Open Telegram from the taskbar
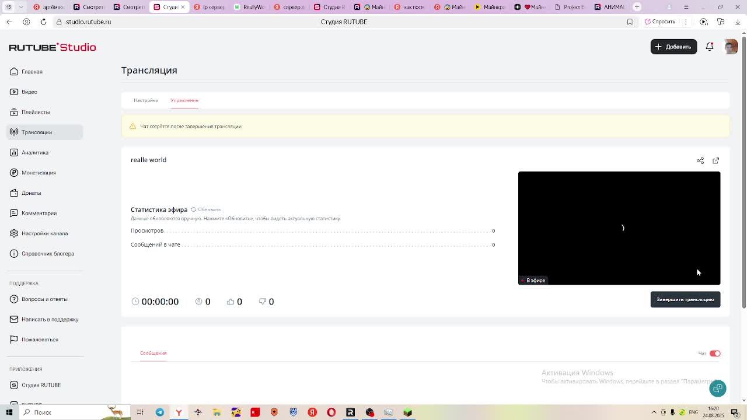 click(x=159, y=412)
